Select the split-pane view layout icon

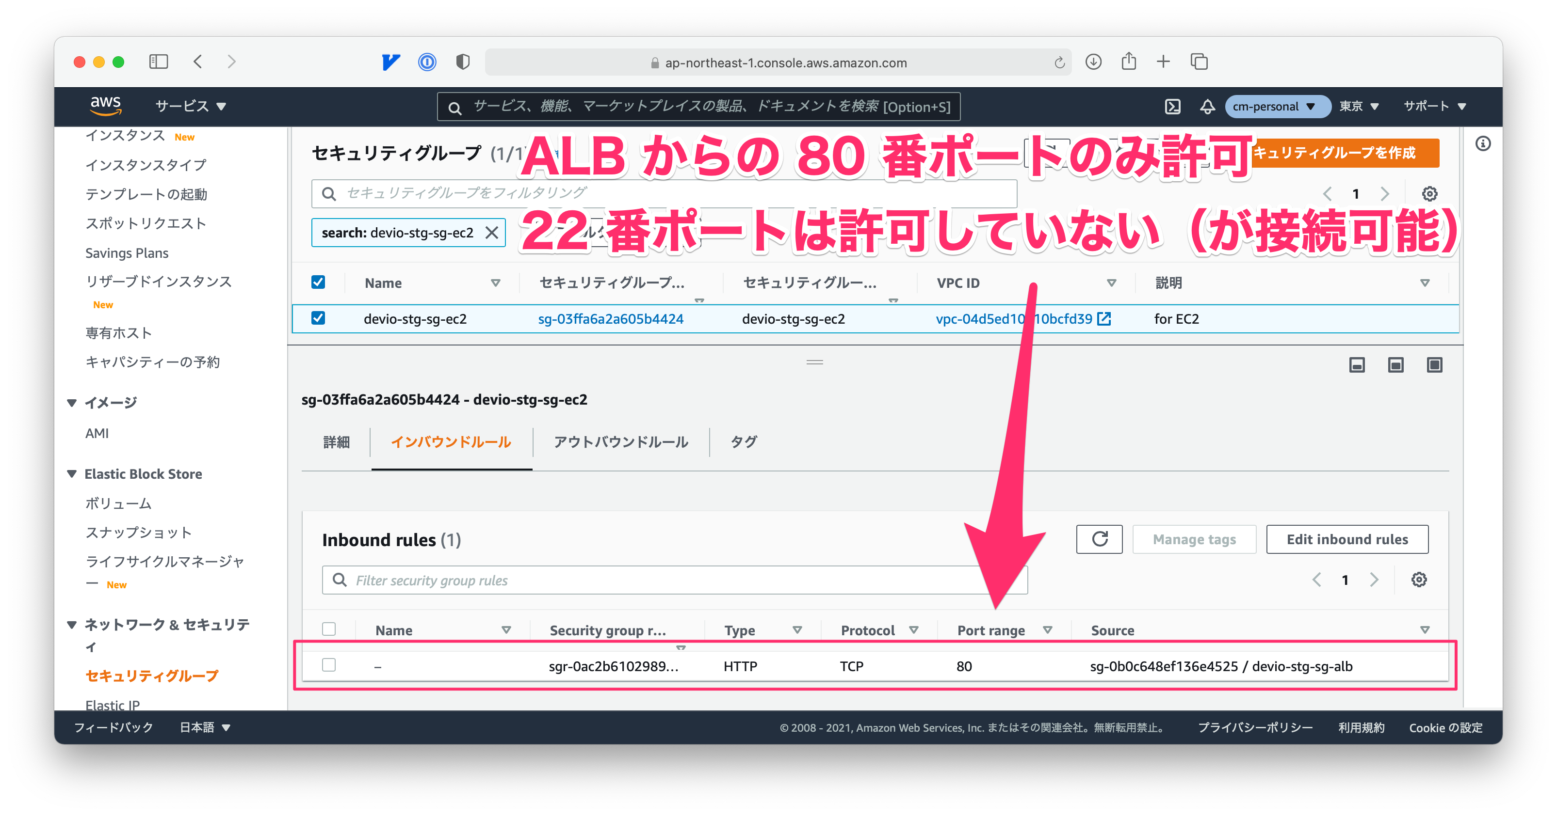pos(1395,365)
